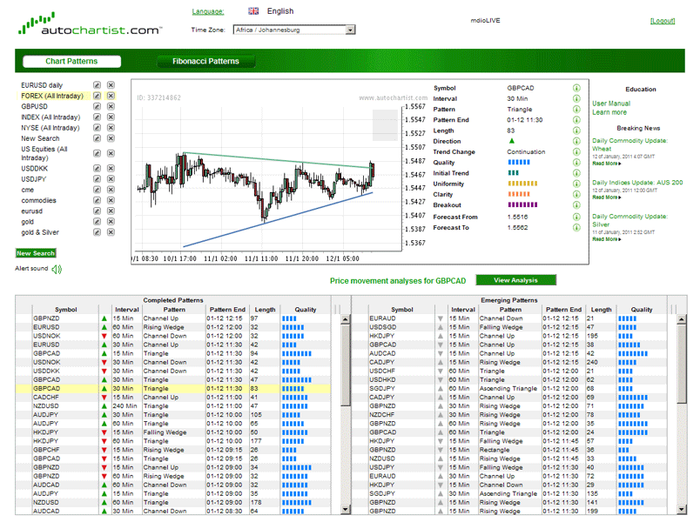Delete the NYSE (All Intraday) search
The image size is (700, 522).
[x=111, y=128]
